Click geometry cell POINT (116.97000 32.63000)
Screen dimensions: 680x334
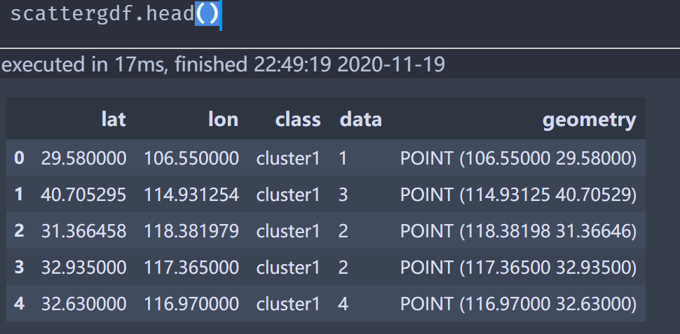(x=518, y=304)
